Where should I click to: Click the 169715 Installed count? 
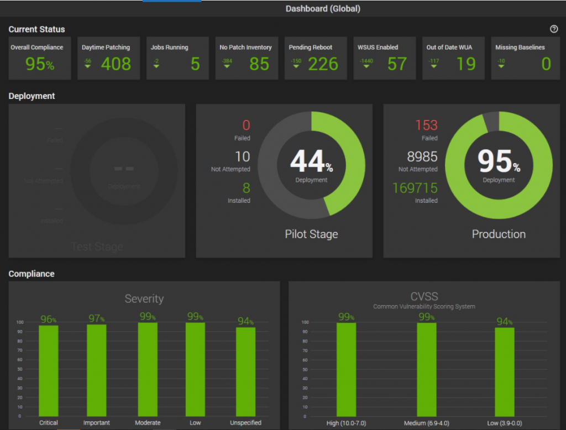tap(415, 188)
